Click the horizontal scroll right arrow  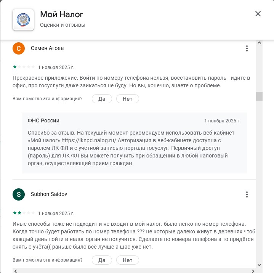click(253, 270)
